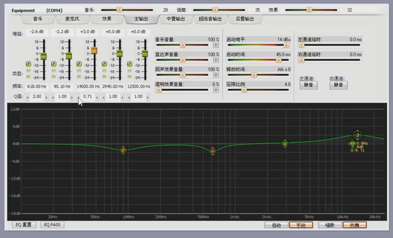The height and width of the screenshot is (238, 393).
Task: Select P filter type for first EQ band
Action: click(x=28, y=63)
